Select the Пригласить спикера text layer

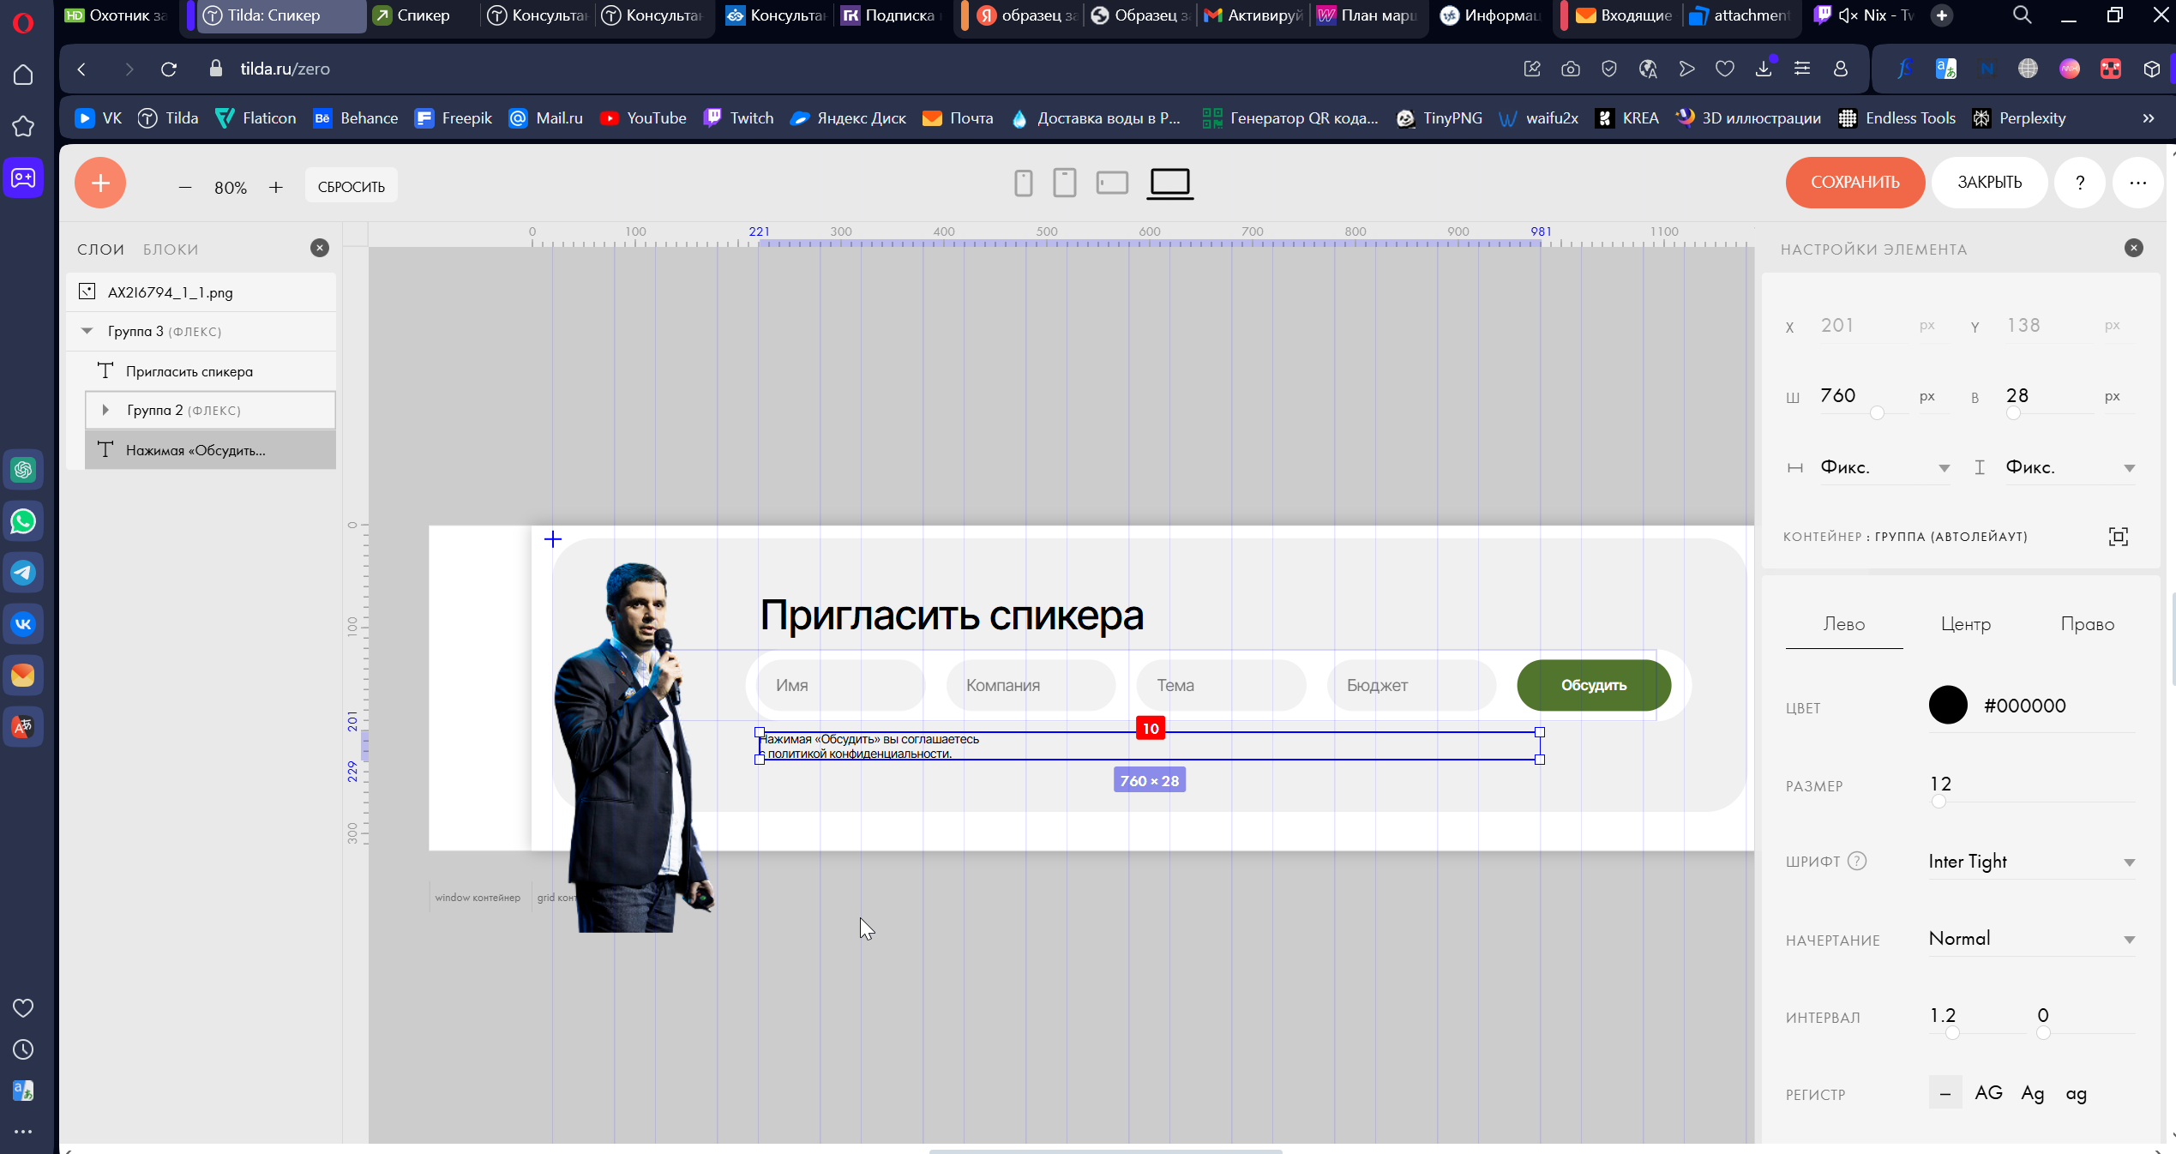tap(210, 371)
